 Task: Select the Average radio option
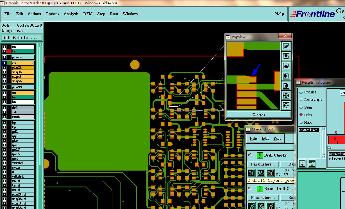click(311, 100)
